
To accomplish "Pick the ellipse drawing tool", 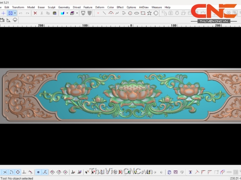I will (137, 13).
